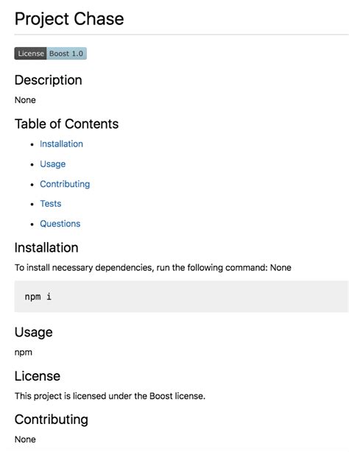Click the npm text under Usage
This screenshot has height=452, width=349.
coord(24,353)
